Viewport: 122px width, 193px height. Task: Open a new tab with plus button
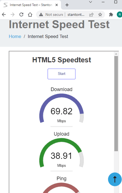pos(67,5)
